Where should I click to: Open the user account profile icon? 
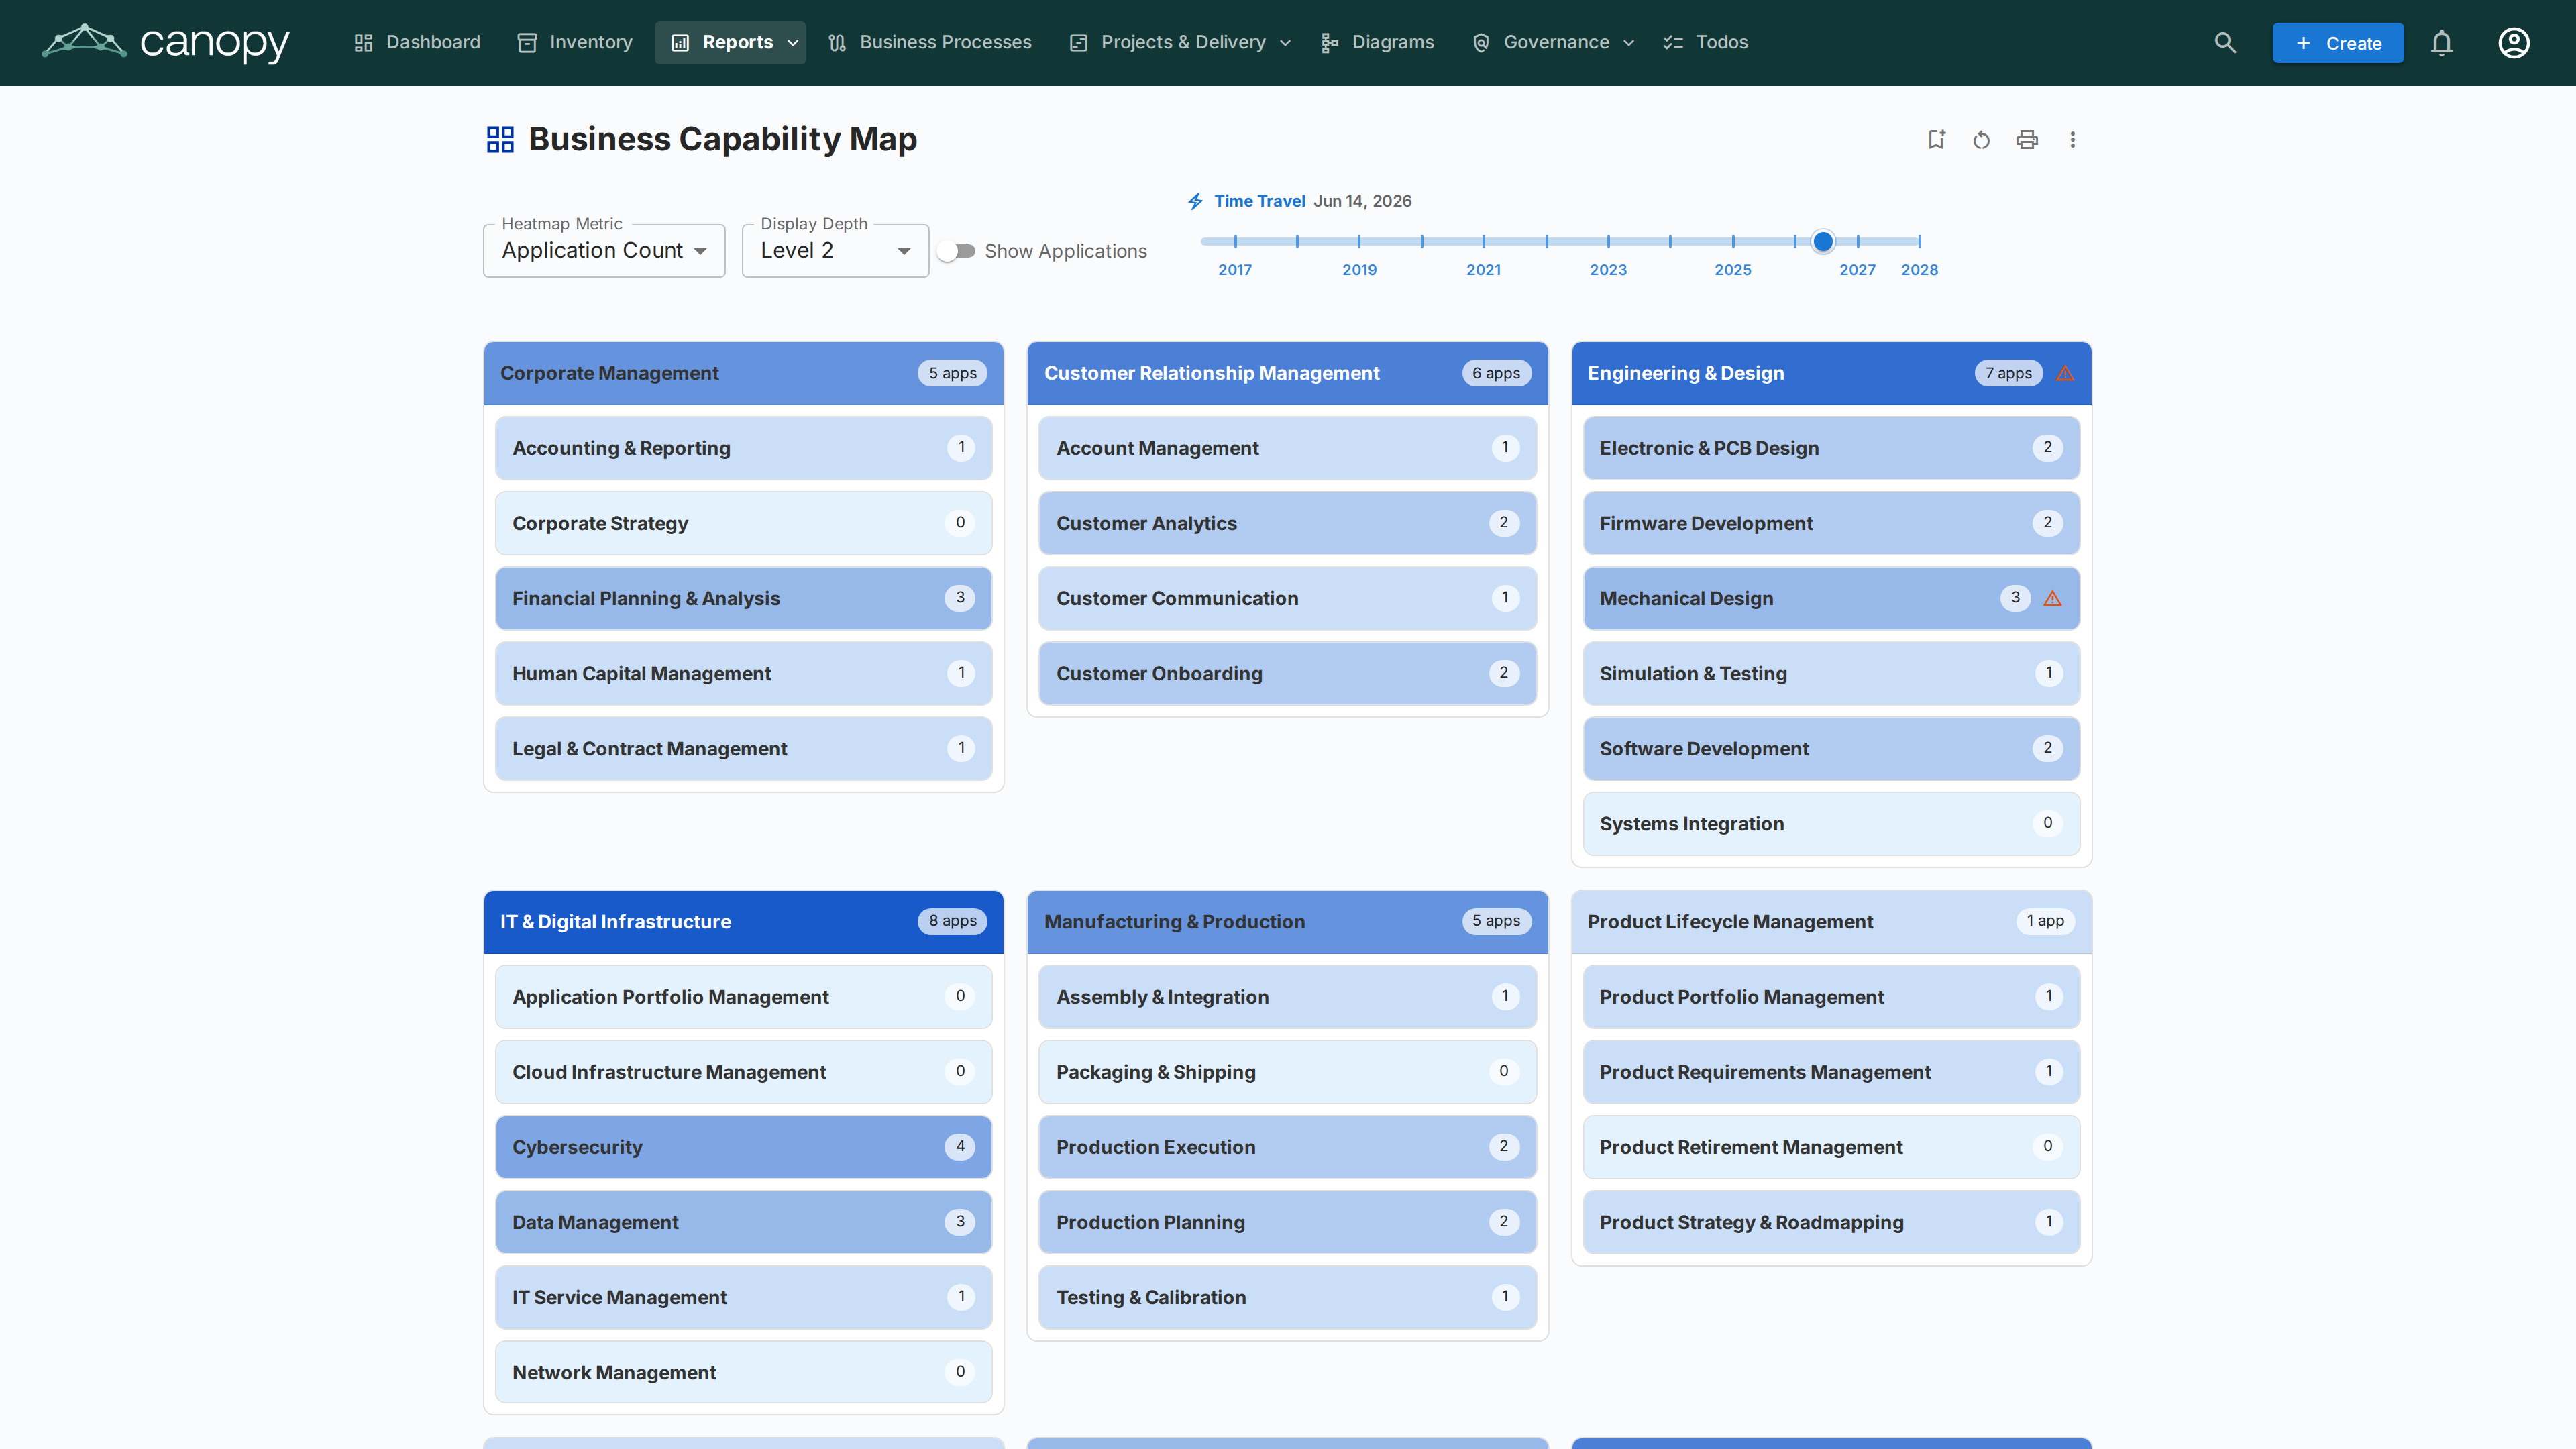[x=2514, y=43]
